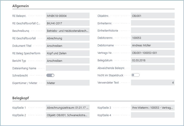
Task: Click the RE Belegnr. field
Action: (68, 16)
